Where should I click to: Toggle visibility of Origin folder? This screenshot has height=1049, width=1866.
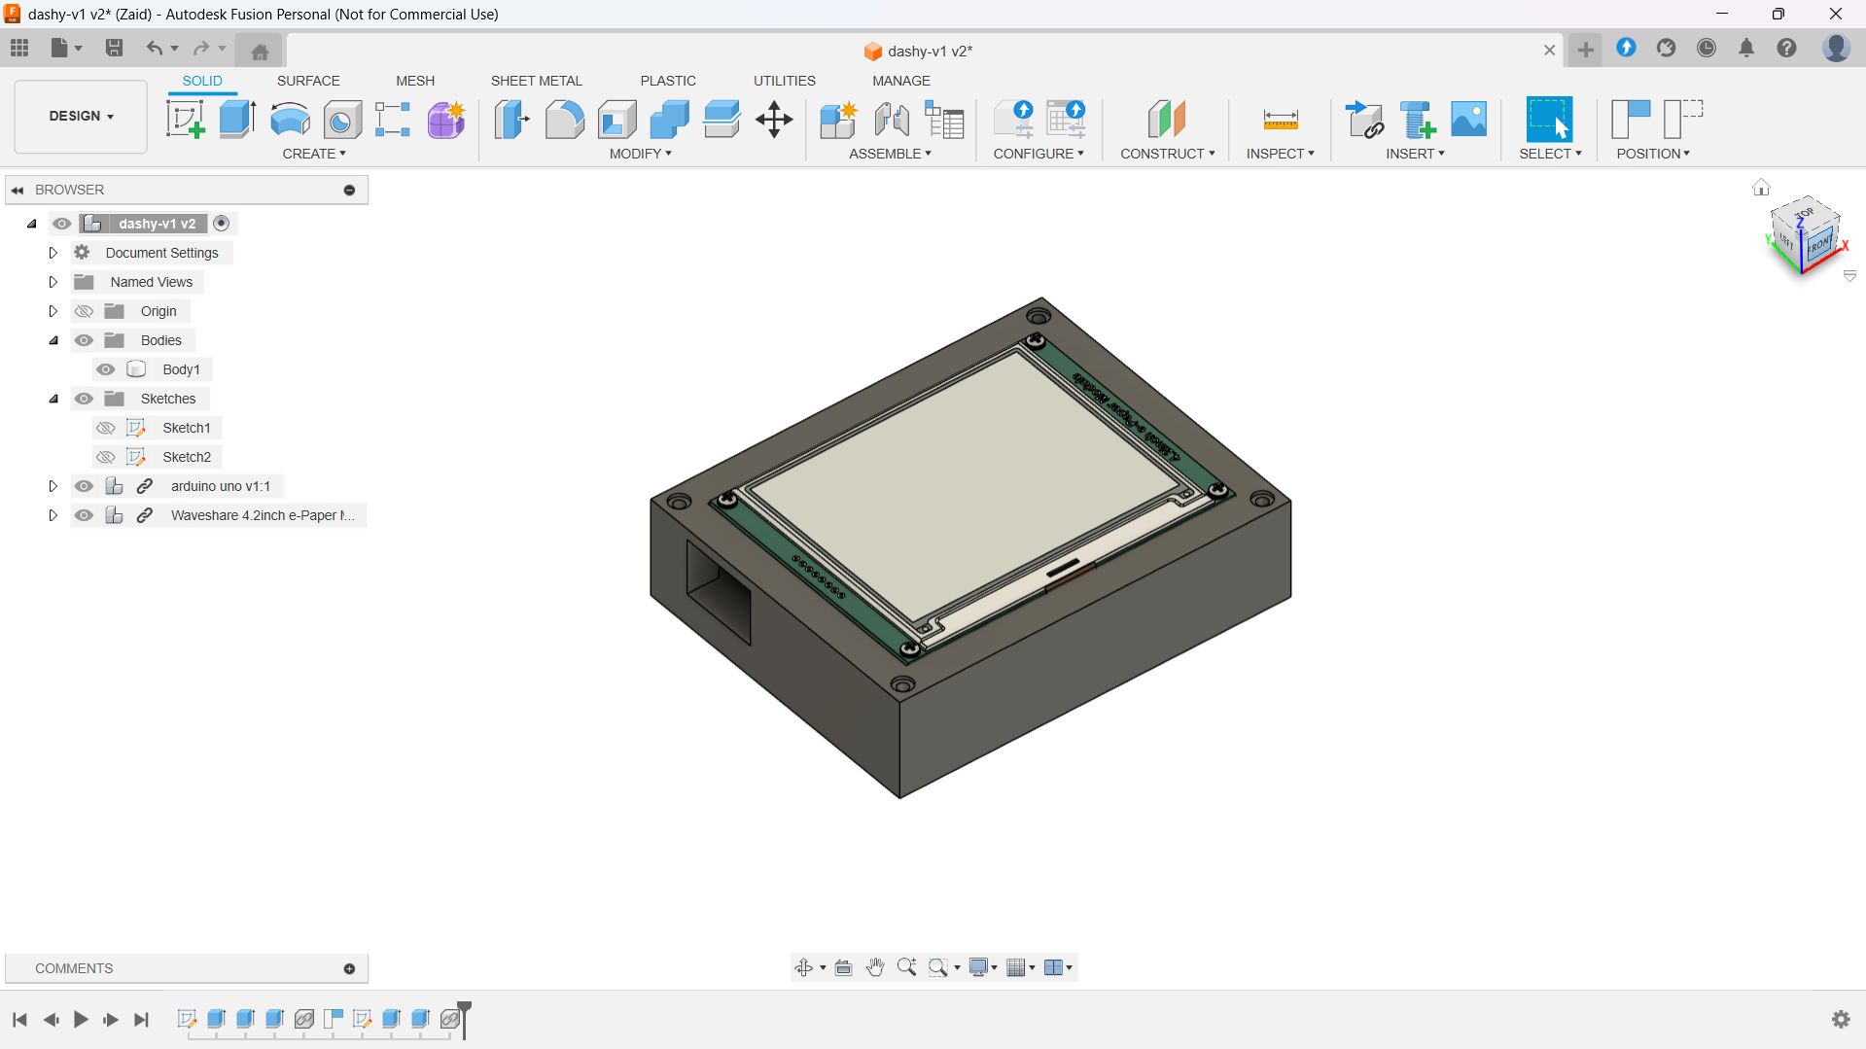(84, 311)
